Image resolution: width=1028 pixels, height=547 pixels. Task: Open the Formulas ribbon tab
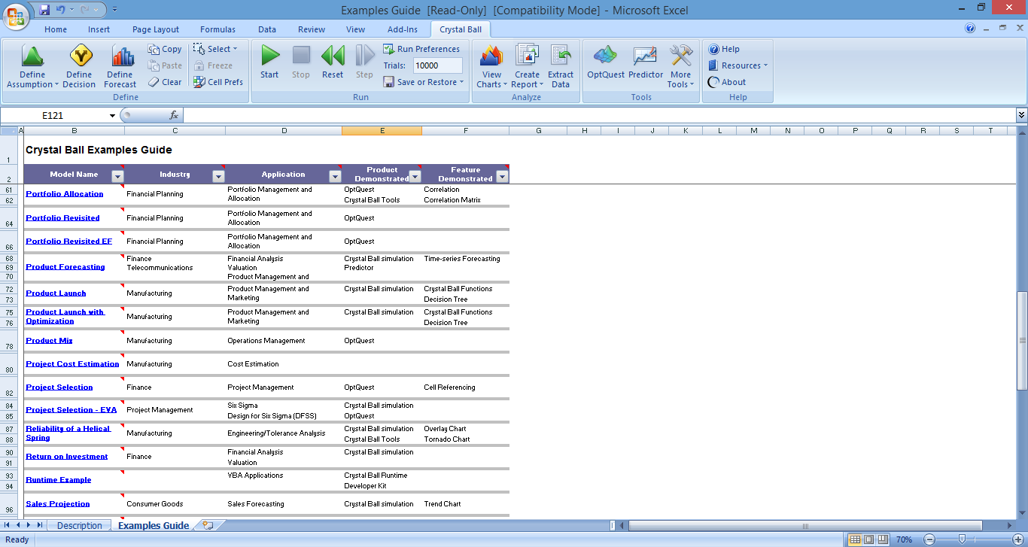pos(217,29)
